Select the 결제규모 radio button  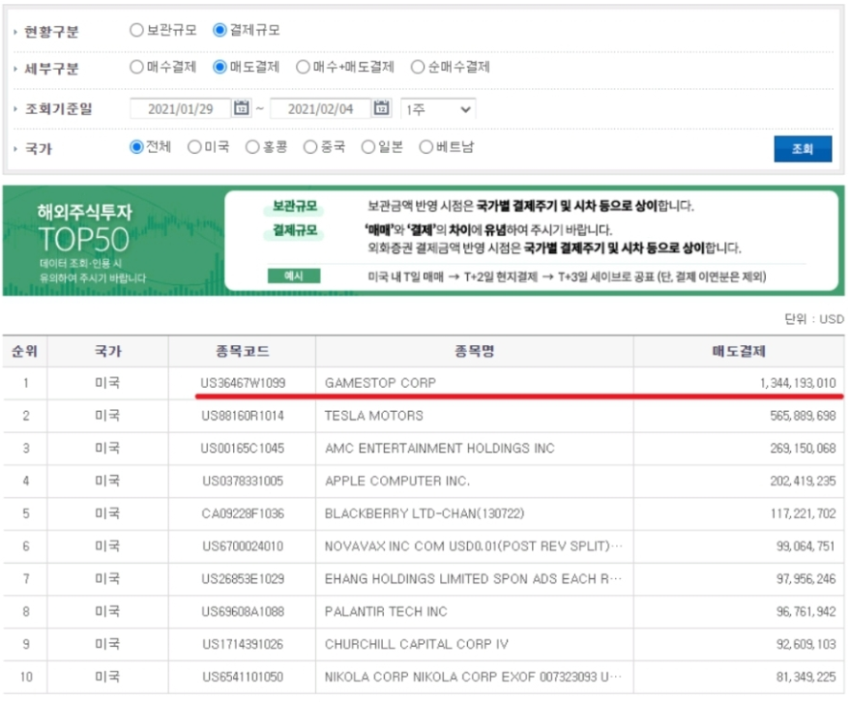click(220, 30)
